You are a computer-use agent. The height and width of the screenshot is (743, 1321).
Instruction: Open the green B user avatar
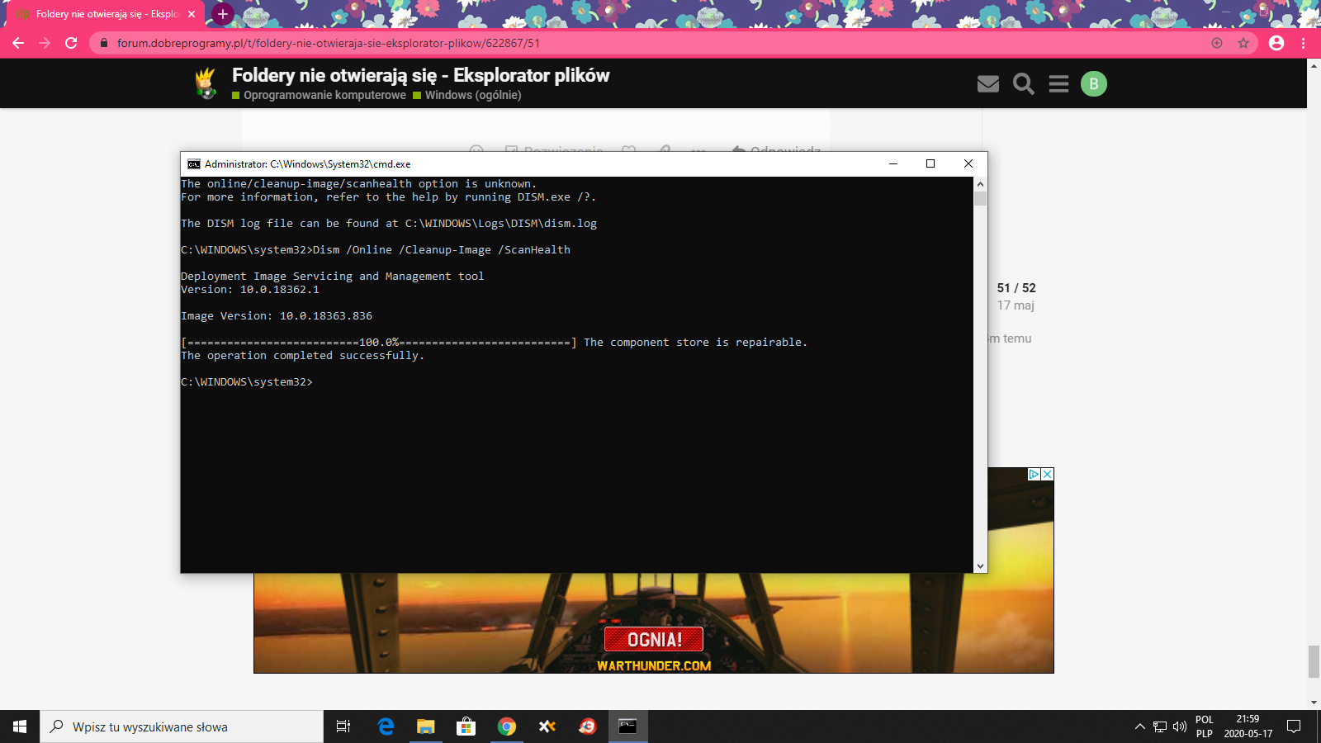(x=1093, y=83)
